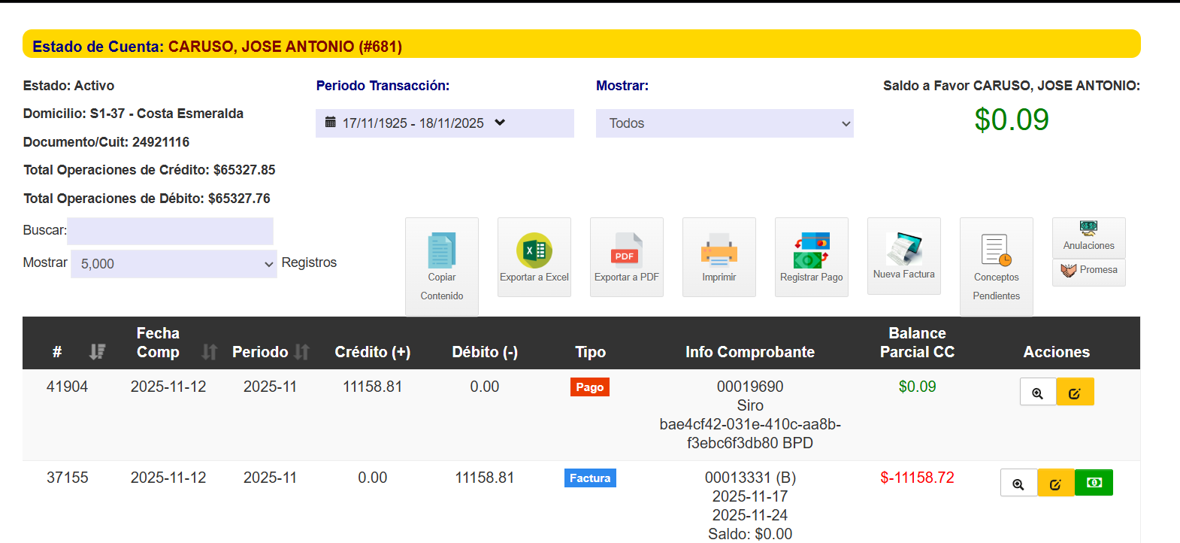Expand the Mostrar Todos dropdown

click(724, 123)
